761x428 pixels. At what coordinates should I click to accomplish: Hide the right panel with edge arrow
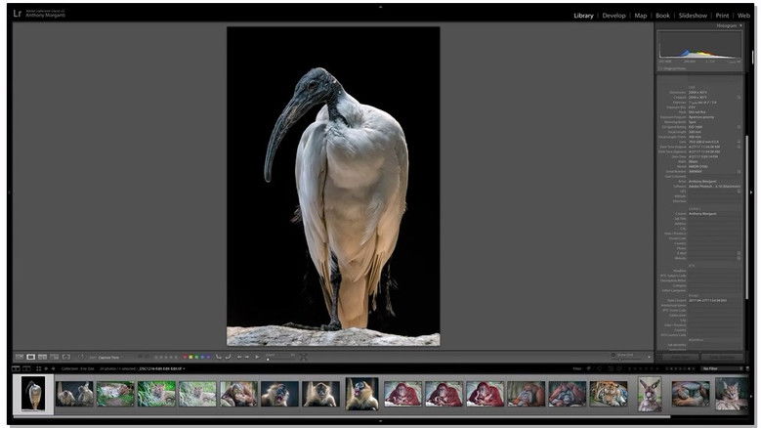[751, 193]
